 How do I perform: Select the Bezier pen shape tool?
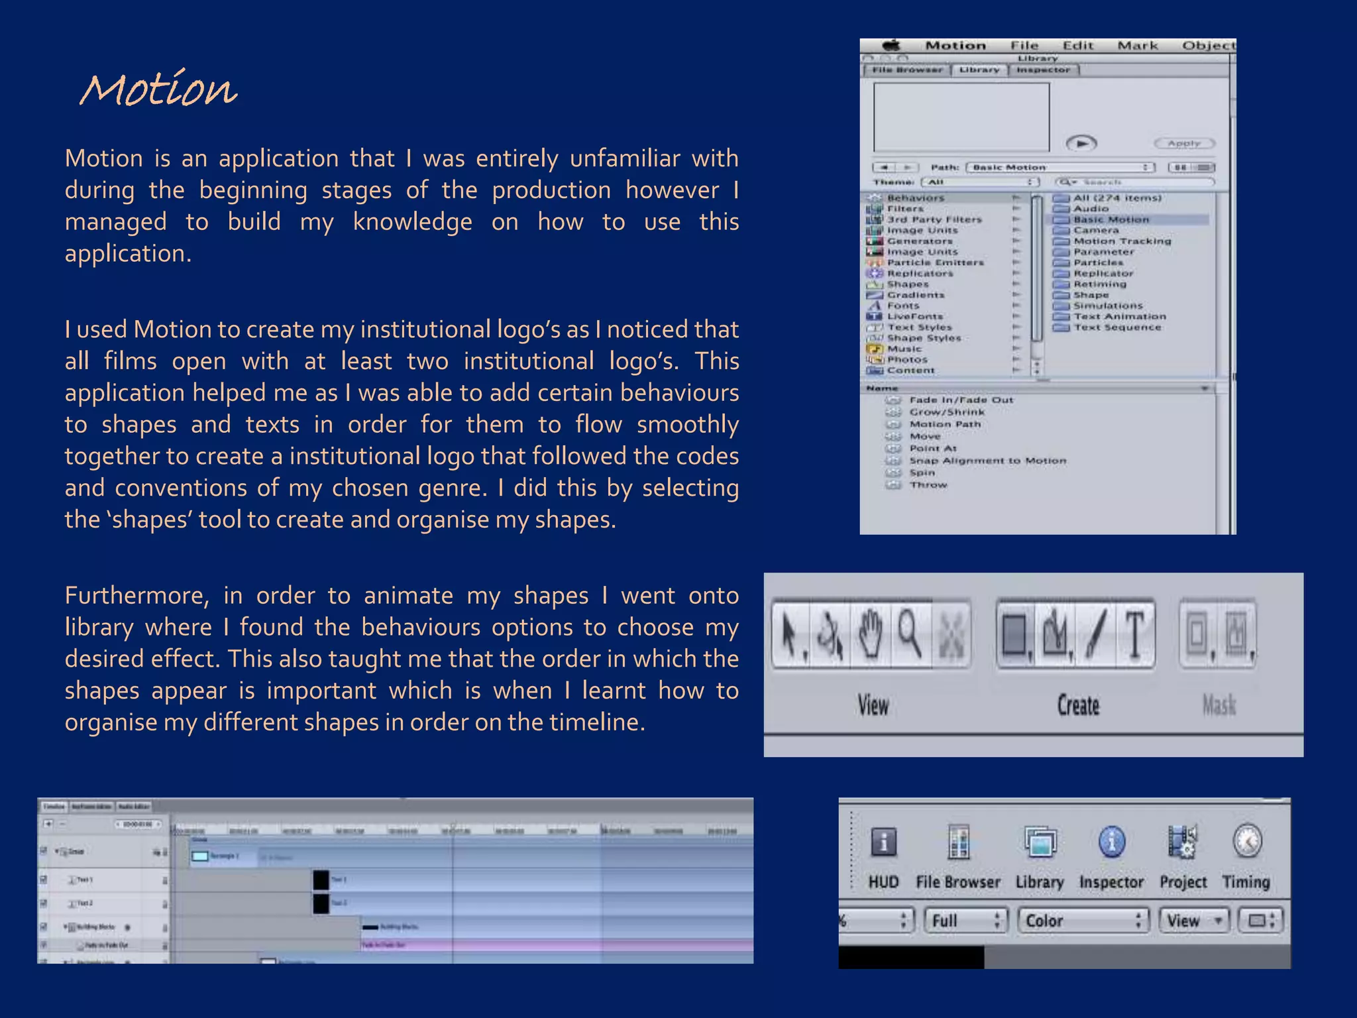[1056, 635]
